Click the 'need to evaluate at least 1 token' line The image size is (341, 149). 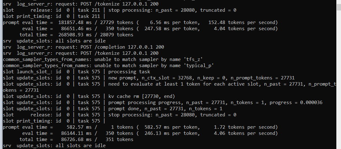[169, 87]
